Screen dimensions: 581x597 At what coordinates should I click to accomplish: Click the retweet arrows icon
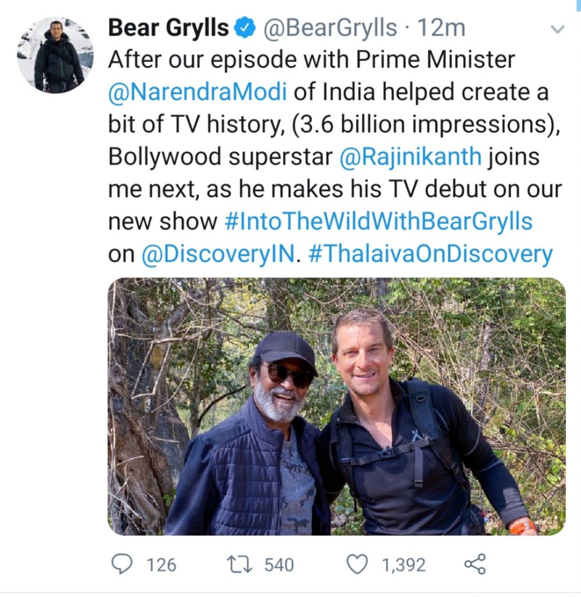tap(240, 564)
